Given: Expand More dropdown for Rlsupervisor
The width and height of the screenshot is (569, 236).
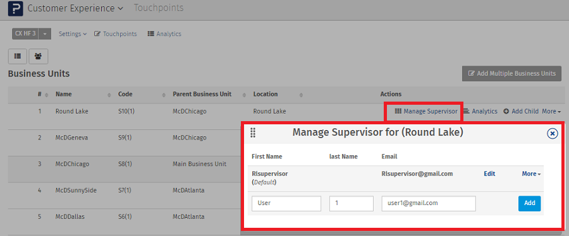Looking at the screenshot, I should 531,174.
